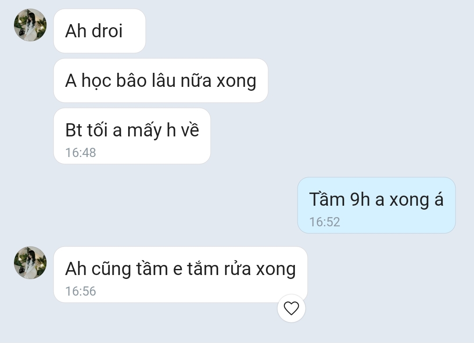Click the word 'nữa' in second message
The height and width of the screenshot is (343, 474).
[196, 81]
